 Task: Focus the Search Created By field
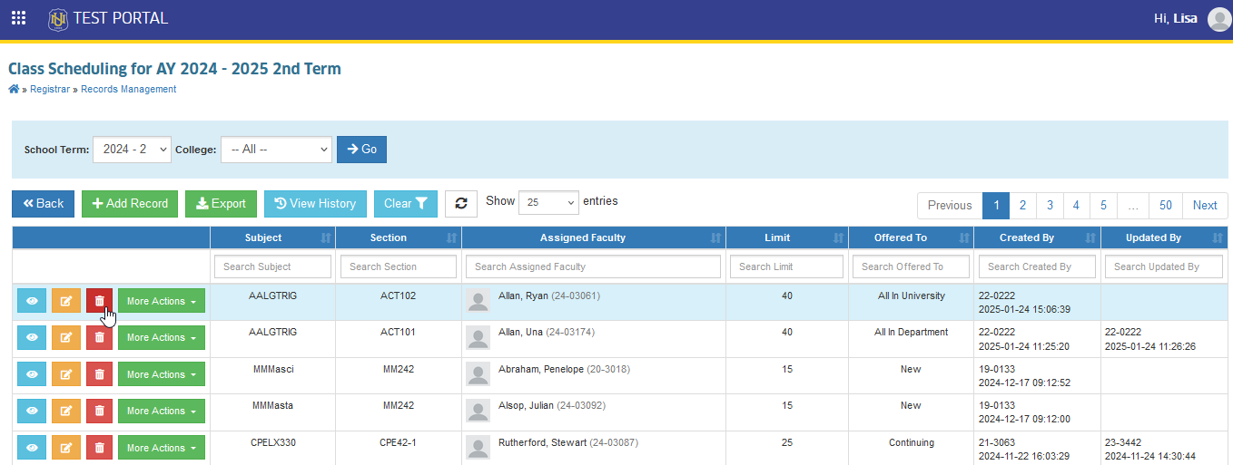tap(1037, 266)
